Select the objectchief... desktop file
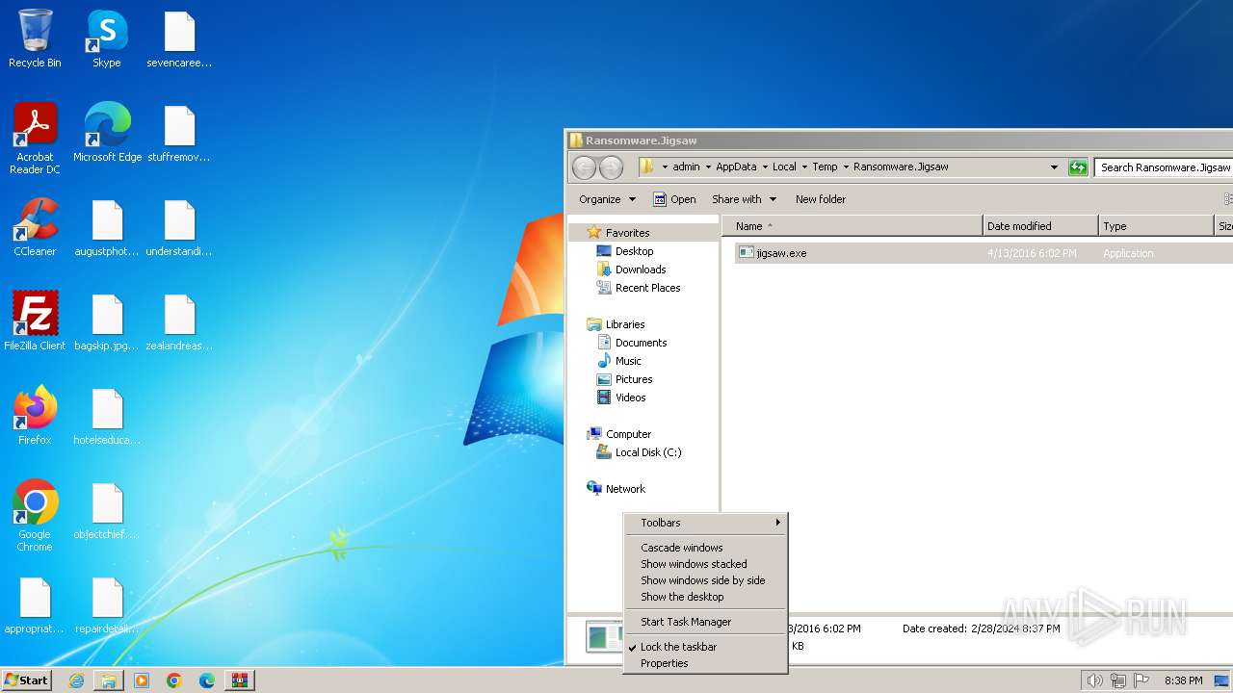The height and width of the screenshot is (693, 1233). pos(107,509)
